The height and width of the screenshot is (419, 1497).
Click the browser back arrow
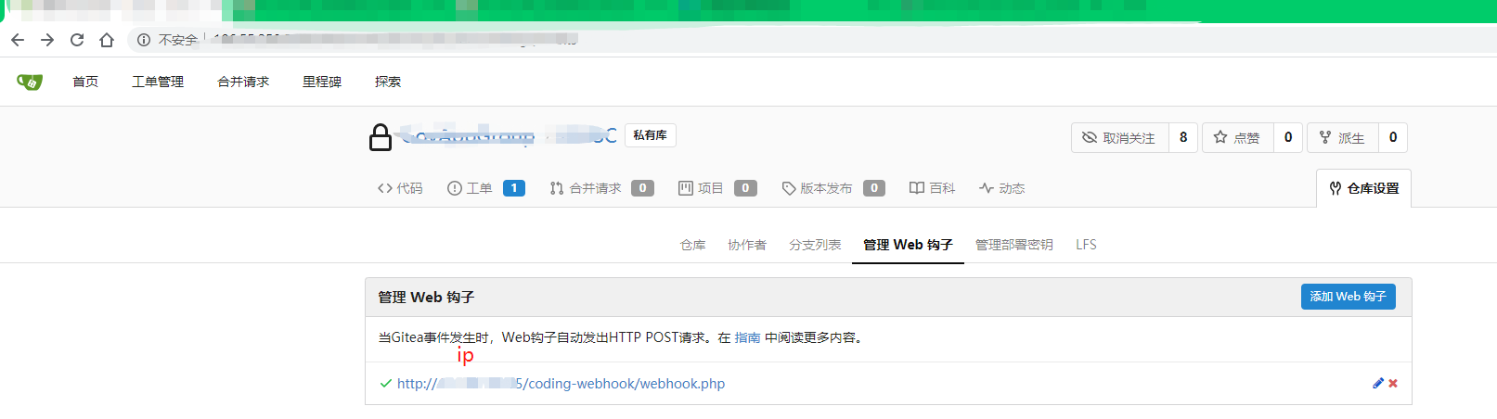pos(18,40)
